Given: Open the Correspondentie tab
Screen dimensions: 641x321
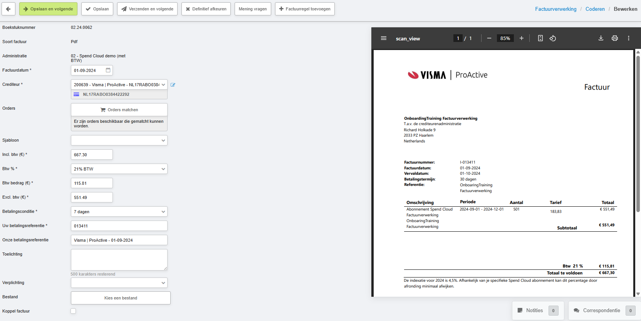Looking at the screenshot, I should coord(604,311).
